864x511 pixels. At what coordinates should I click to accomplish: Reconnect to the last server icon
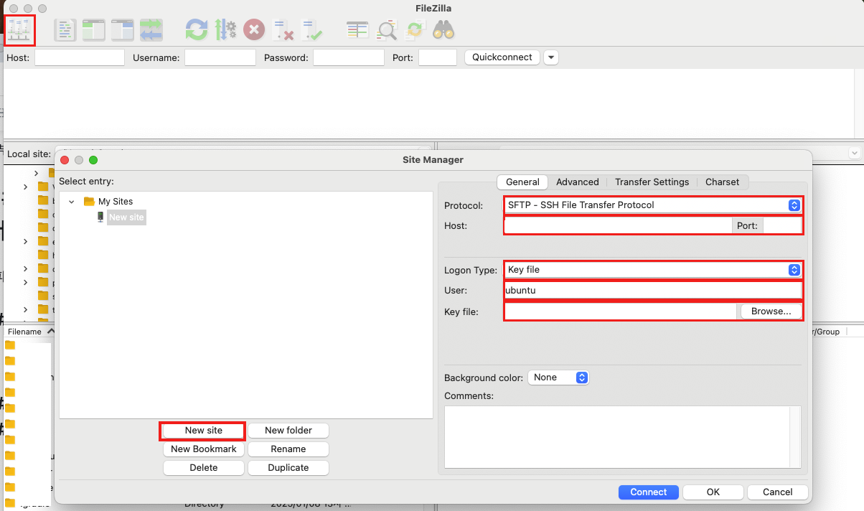click(311, 30)
